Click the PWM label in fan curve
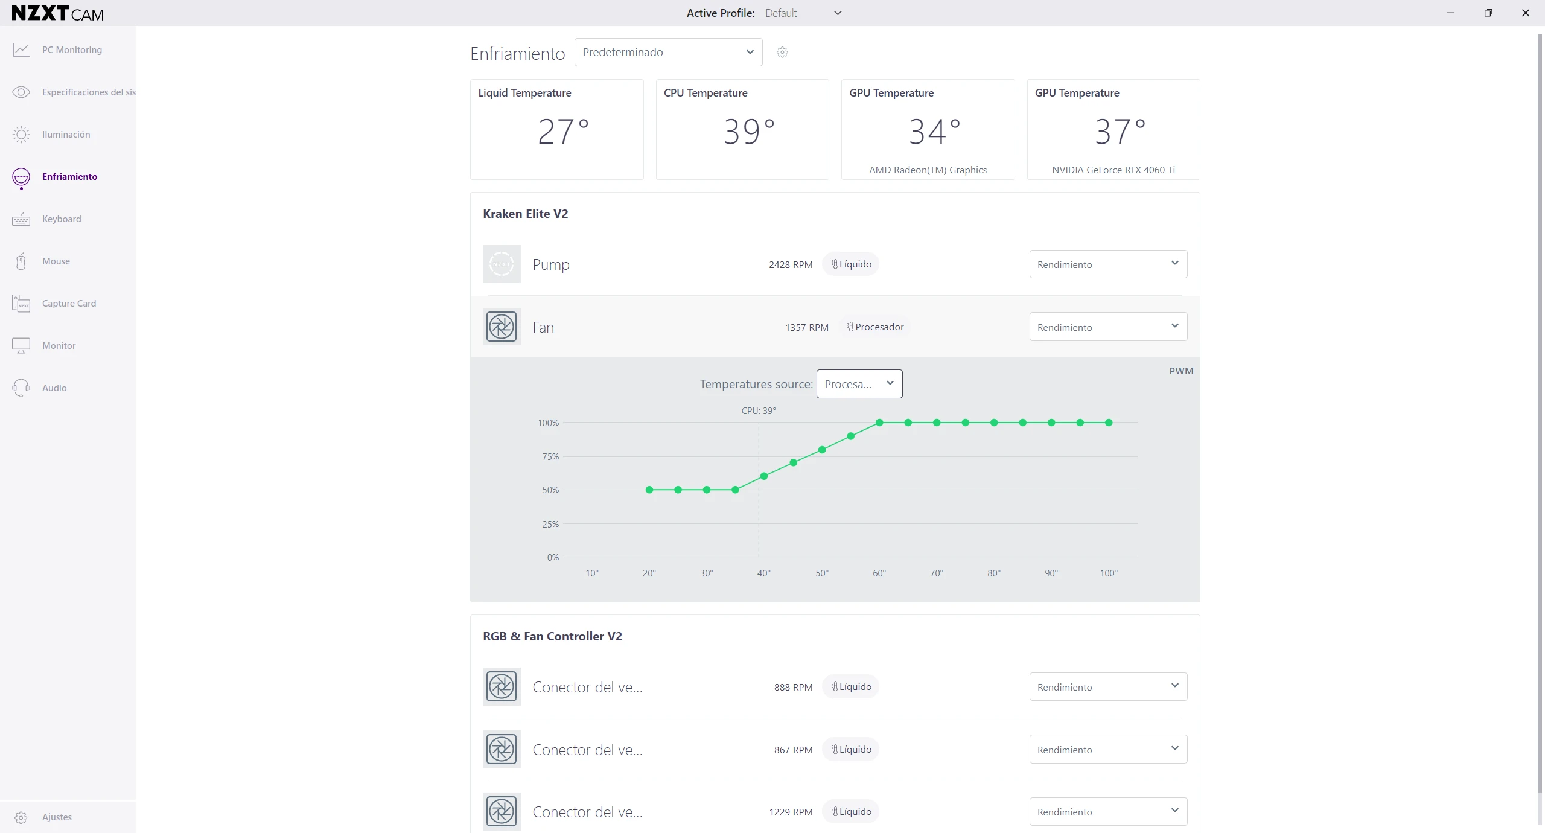 (1181, 371)
